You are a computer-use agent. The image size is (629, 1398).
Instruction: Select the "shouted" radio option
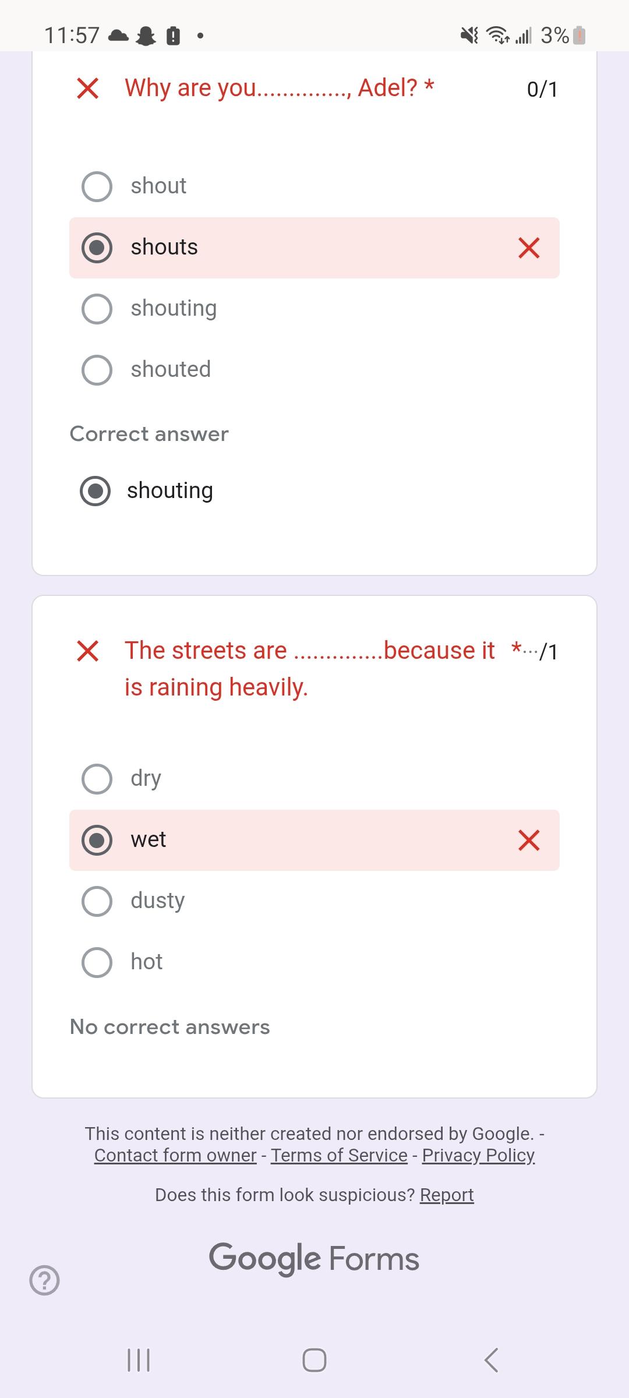pyautogui.click(x=97, y=370)
